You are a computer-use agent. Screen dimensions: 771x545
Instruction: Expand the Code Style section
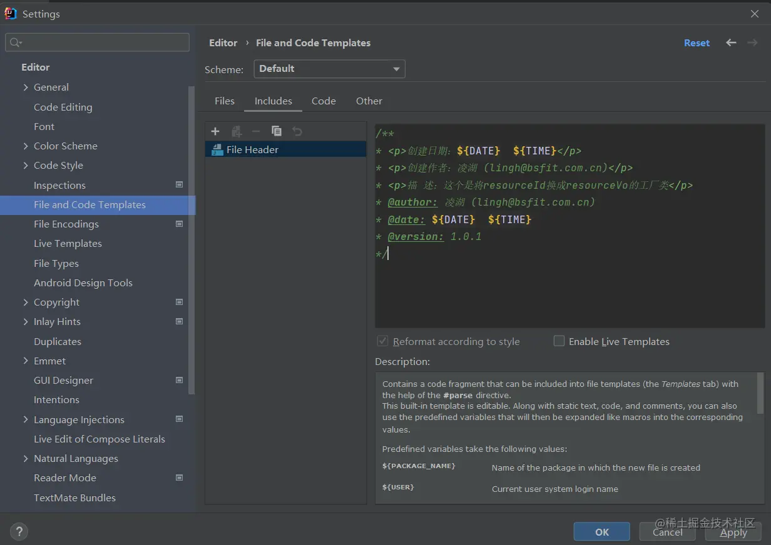26,166
